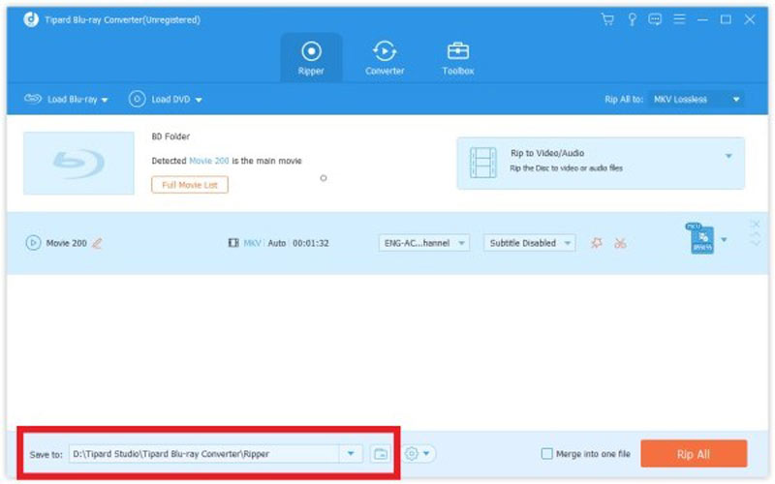Image resolution: width=775 pixels, height=484 pixels.
Task: Switch to the Toolbox tab
Action: [458, 57]
